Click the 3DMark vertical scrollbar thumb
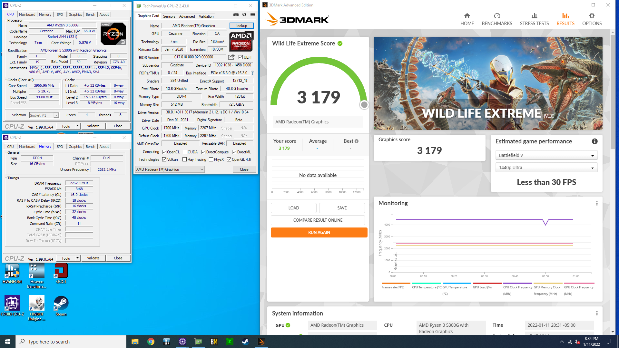Viewport: 619px width, 348px height. click(612, 92)
